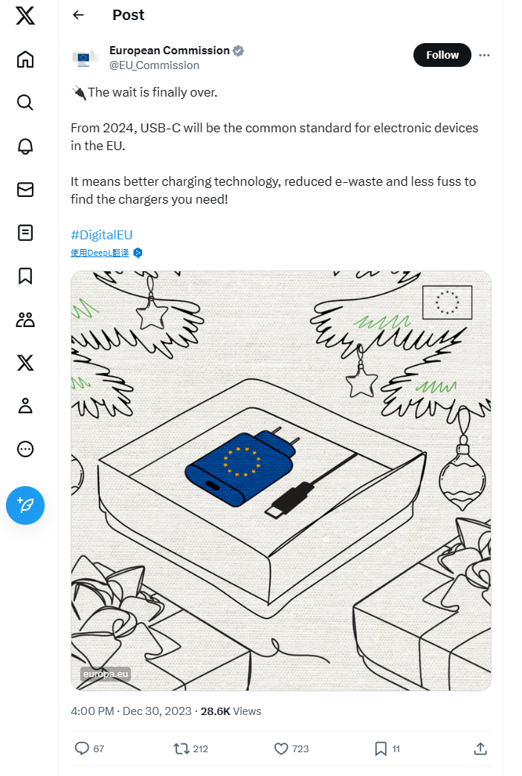
Task: Open the Communities people icon
Action: (x=25, y=320)
